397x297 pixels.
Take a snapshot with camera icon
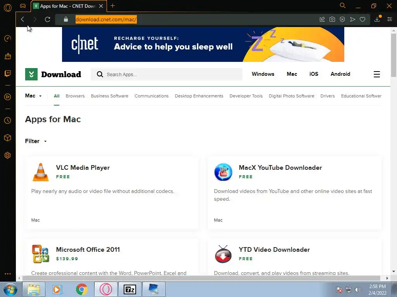click(332, 19)
